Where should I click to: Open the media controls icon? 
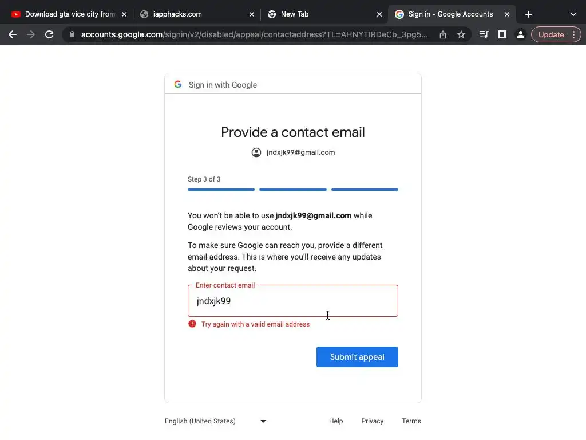pyautogui.click(x=484, y=34)
